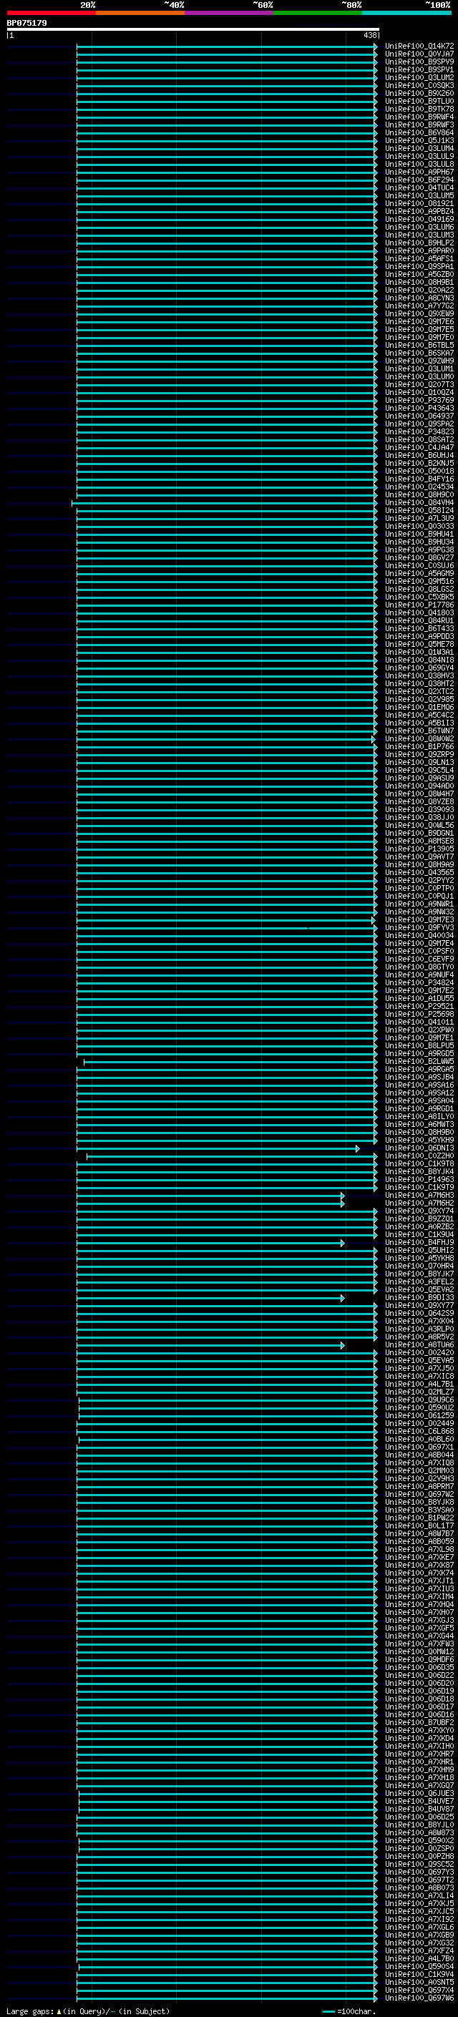The height and width of the screenshot is (2017, 458).
Task: Click the query end position 438
Action: coord(370,35)
